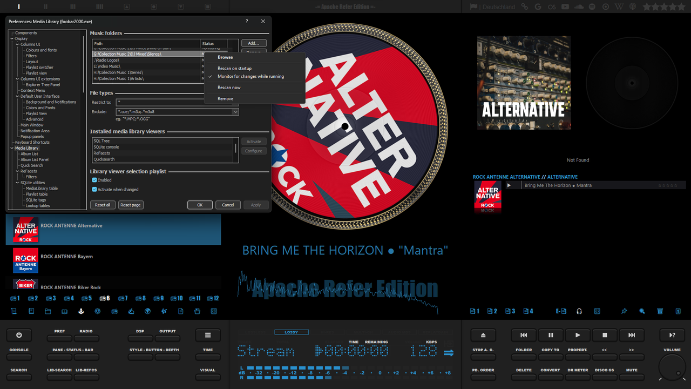Click the pin icon on right toolbar
Viewport: 691px width, 389px height.
(624, 311)
